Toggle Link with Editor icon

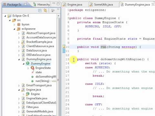(45, 10)
